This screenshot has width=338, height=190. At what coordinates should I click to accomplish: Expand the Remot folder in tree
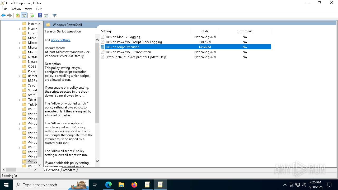[x=20, y=76]
